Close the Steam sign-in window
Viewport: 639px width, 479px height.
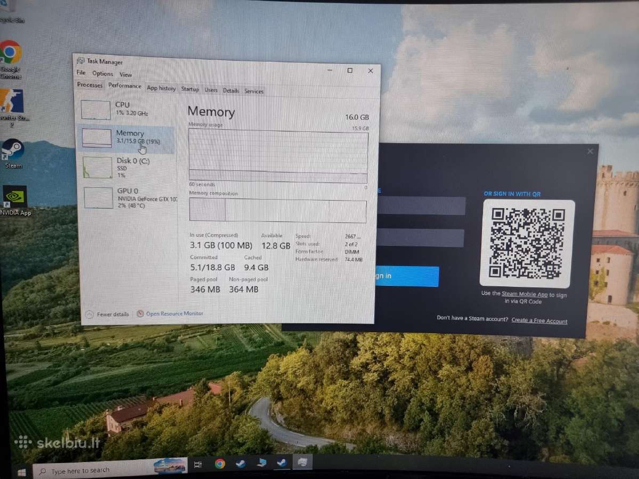tap(590, 152)
